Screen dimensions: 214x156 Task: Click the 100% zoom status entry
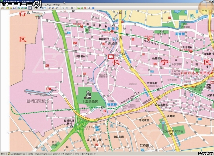tap(77, 154)
